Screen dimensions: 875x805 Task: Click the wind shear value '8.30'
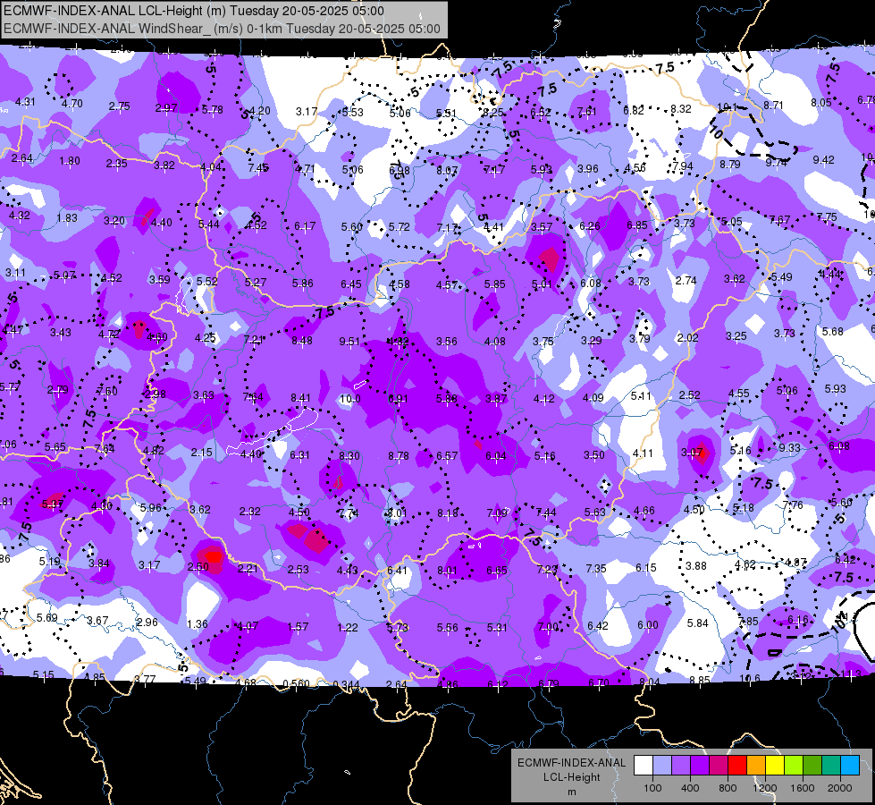(x=349, y=456)
